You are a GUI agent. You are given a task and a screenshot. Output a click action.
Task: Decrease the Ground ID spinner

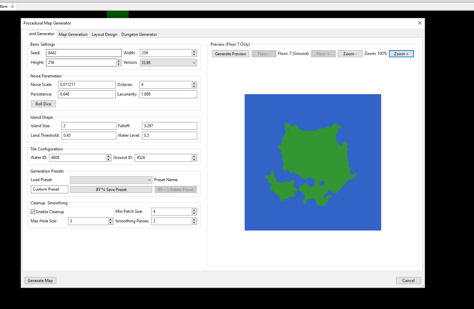pos(194,159)
